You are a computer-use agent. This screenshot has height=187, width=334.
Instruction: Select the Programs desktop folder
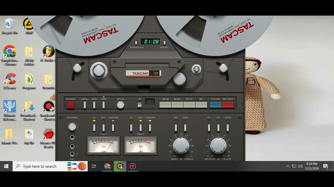[29, 81]
